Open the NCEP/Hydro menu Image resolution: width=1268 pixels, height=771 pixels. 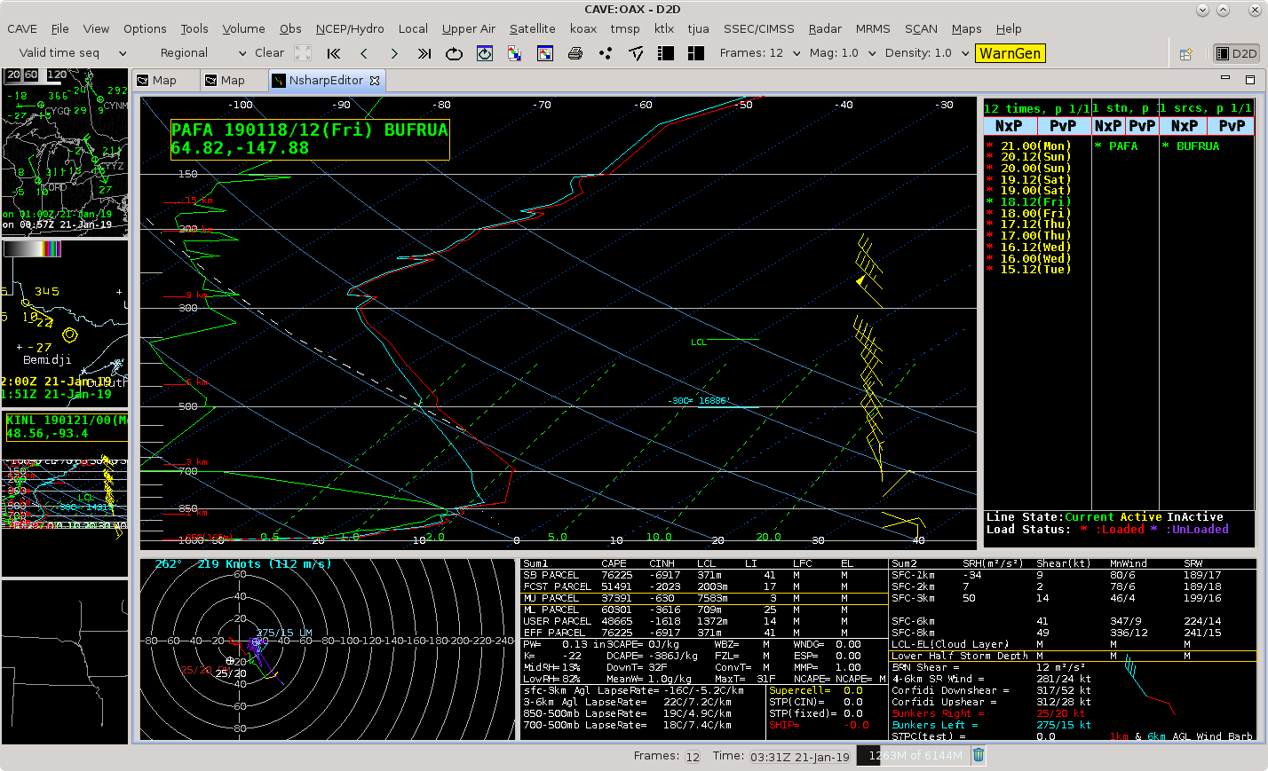(x=350, y=28)
